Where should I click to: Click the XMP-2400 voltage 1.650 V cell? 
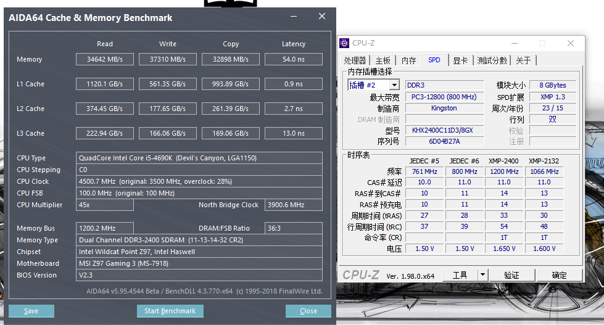(504, 249)
